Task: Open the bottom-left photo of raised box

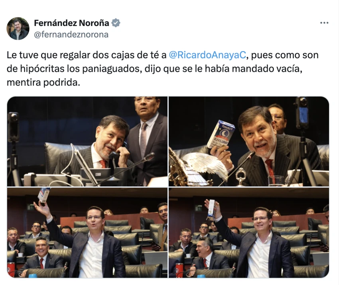Action: coord(87,233)
